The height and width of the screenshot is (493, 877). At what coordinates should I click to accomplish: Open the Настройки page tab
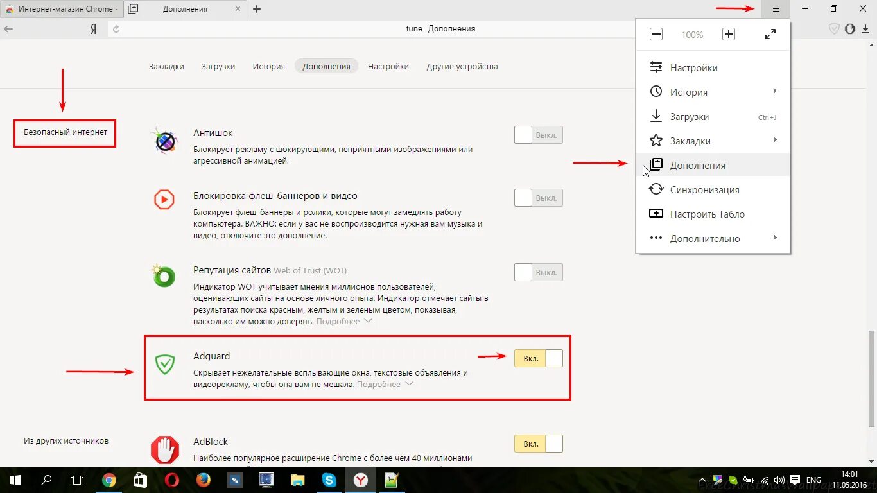point(388,66)
